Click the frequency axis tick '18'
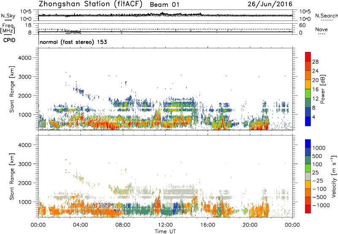This screenshot has height=234, width=338. (28, 25)
